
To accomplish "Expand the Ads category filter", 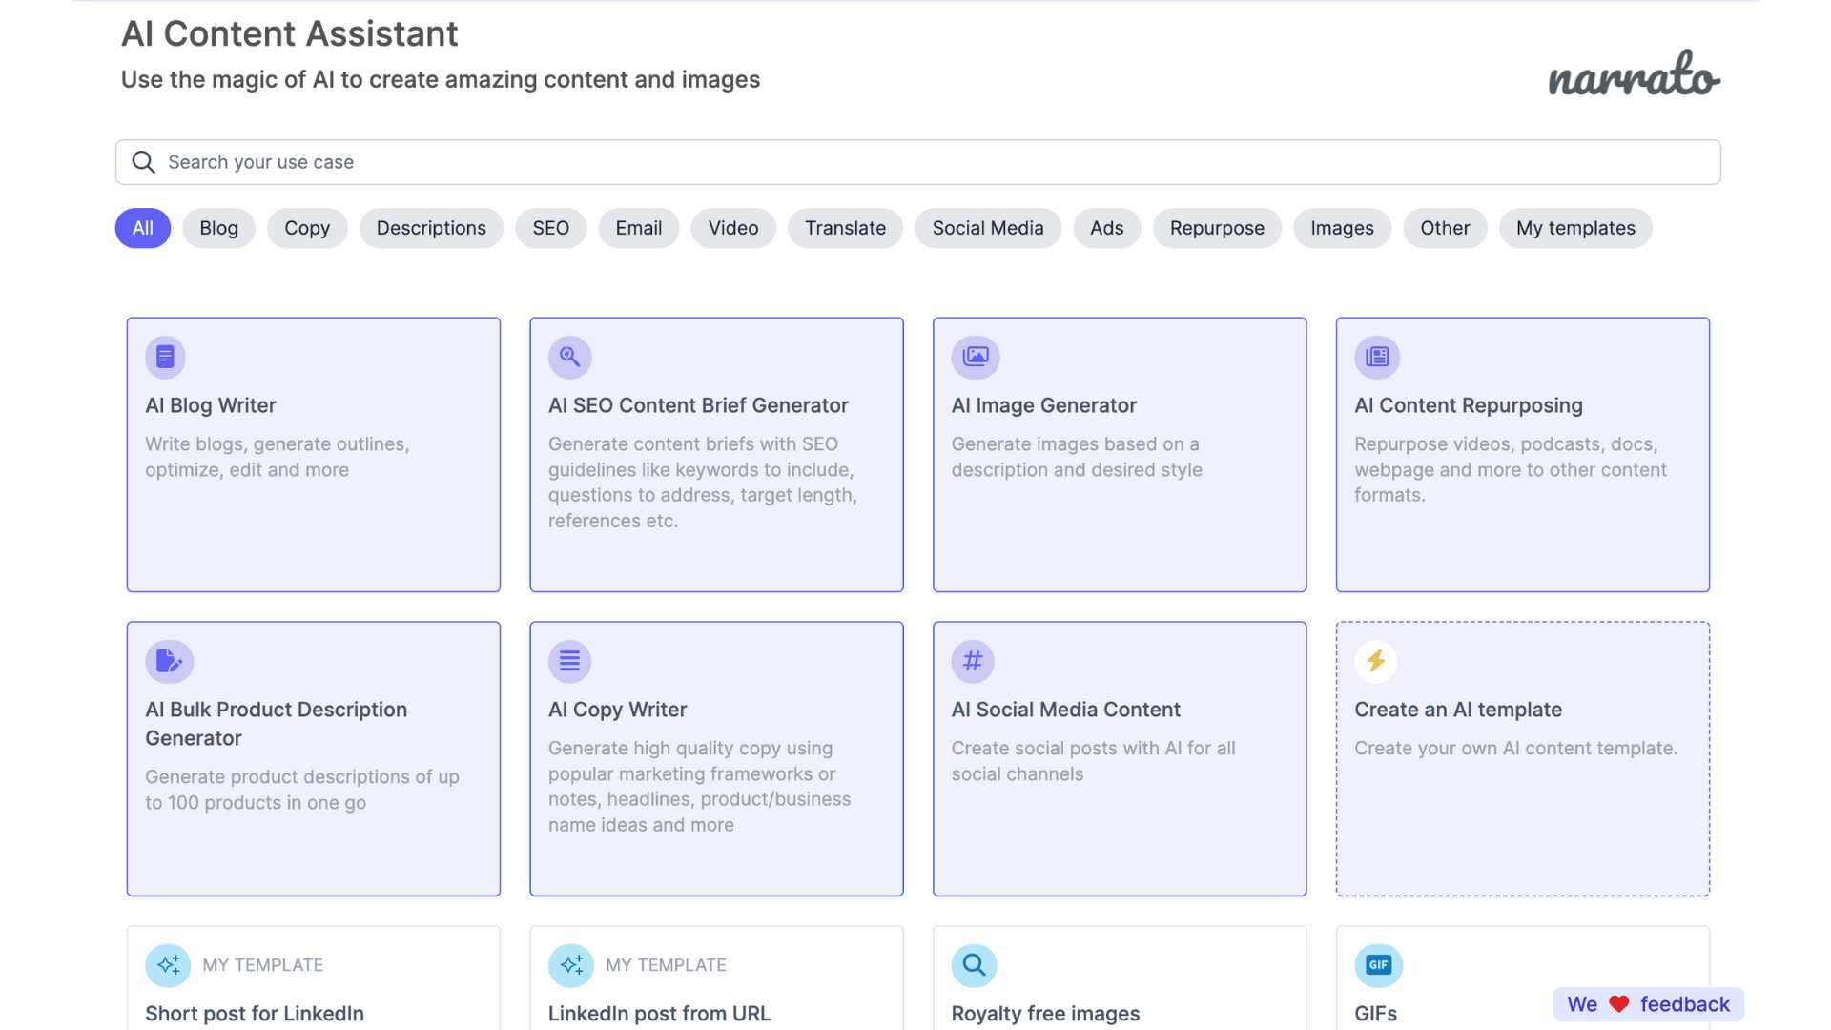I will point(1105,228).
